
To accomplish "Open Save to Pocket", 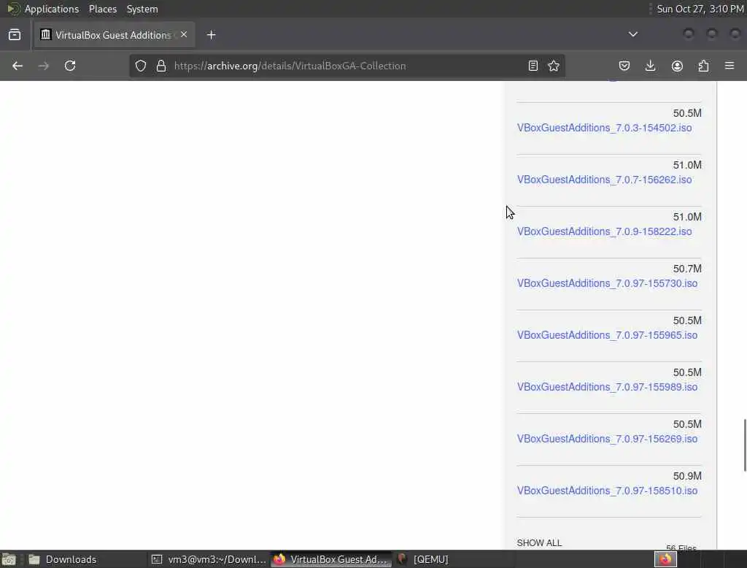I will click(x=624, y=66).
